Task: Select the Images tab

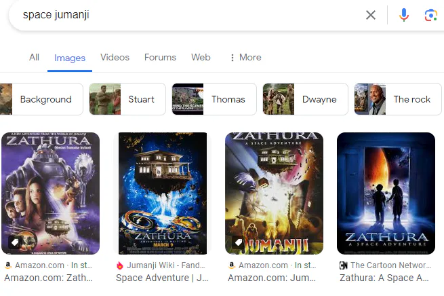Action: (70, 58)
